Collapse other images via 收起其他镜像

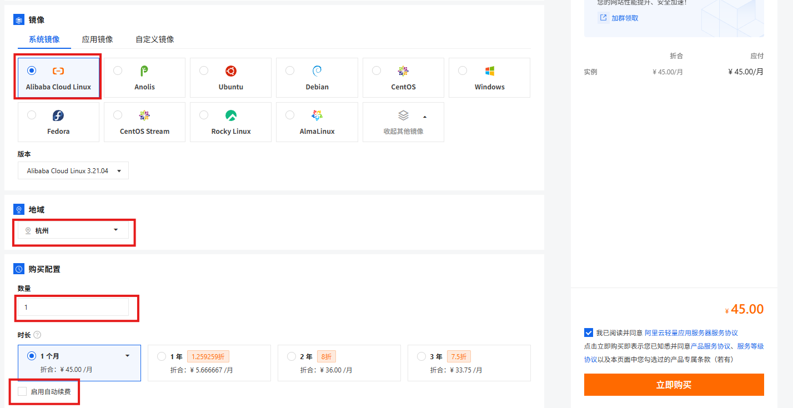pos(403,122)
